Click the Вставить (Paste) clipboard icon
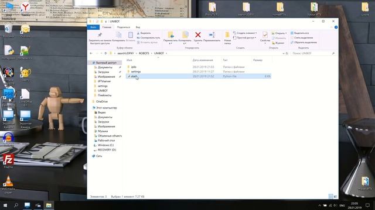 (131, 35)
